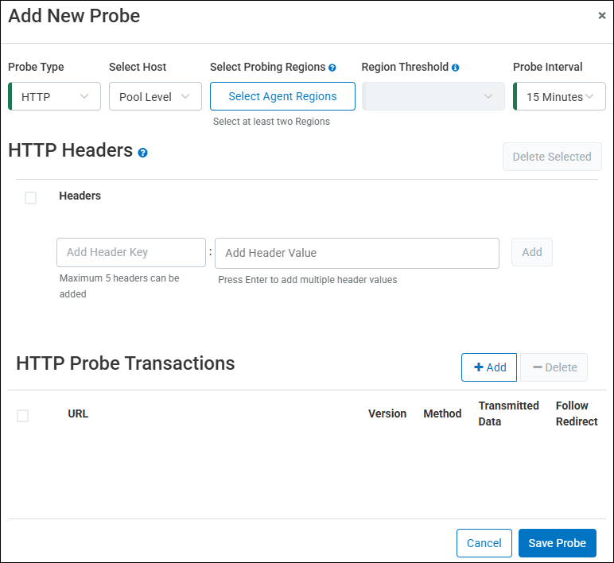This screenshot has width=614, height=563.
Task: Click the Add header button
Action: [x=531, y=252]
